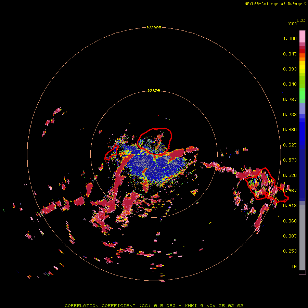Select the 0.467 scale value

click(290, 191)
